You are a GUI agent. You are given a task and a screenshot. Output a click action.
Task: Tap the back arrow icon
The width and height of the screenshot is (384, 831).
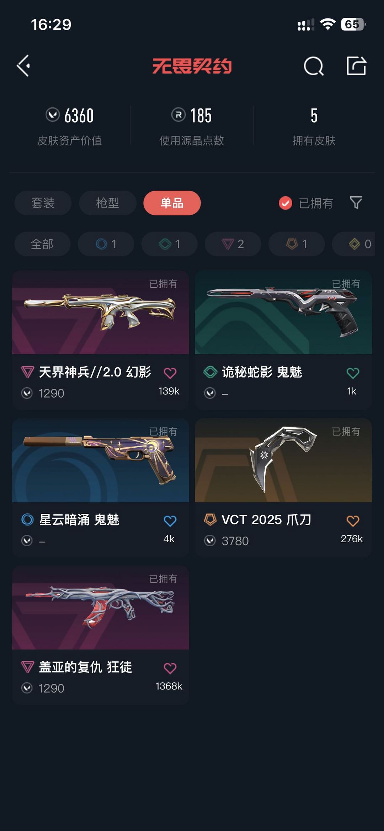(23, 66)
